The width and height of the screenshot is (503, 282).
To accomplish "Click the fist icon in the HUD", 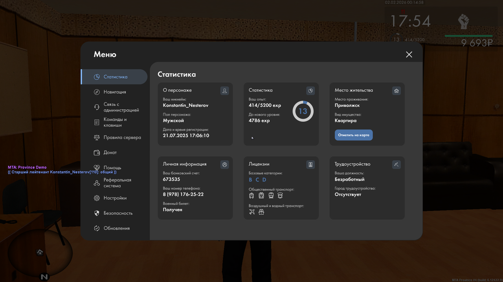I will click(464, 22).
